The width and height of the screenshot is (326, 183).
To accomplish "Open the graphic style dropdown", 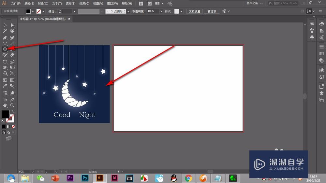I will [181, 11].
